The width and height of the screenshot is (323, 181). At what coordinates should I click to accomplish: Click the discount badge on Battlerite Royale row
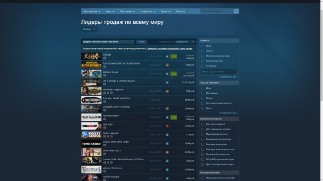tap(173, 73)
